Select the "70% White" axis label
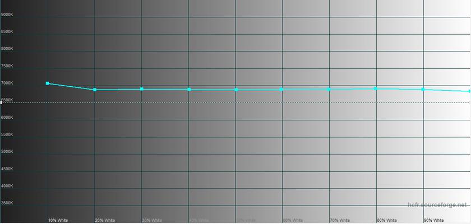Image resolution: width=471 pixels, height=224 pixels. (340, 220)
